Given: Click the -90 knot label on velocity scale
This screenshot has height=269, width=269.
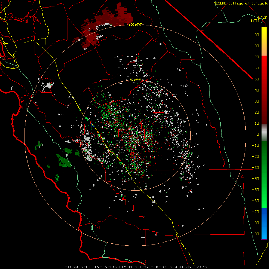Looking at the screenshot, I should (x=256, y=234).
